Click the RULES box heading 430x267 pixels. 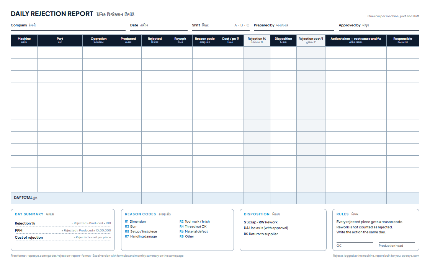(x=343, y=214)
